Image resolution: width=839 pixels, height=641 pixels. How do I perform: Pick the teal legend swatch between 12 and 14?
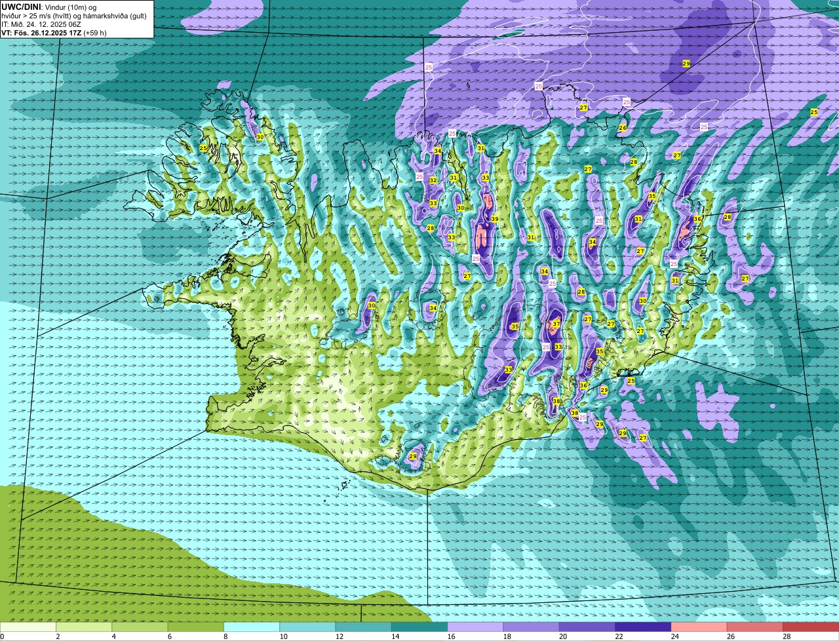click(363, 627)
